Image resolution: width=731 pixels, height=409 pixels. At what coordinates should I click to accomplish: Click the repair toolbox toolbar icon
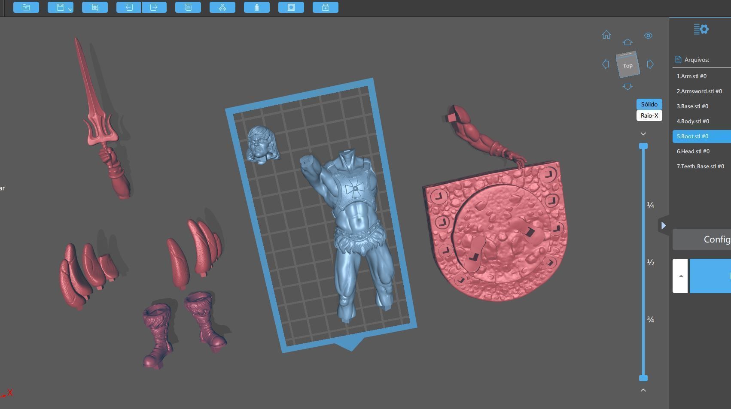[x=326, y=7]
